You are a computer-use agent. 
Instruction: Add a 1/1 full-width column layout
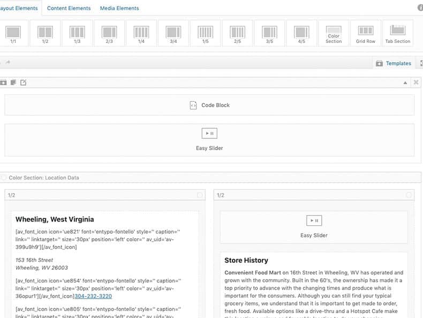click(13, 33)
